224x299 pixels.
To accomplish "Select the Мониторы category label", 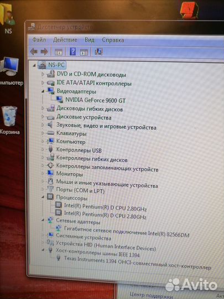I will tap(70, 174).
